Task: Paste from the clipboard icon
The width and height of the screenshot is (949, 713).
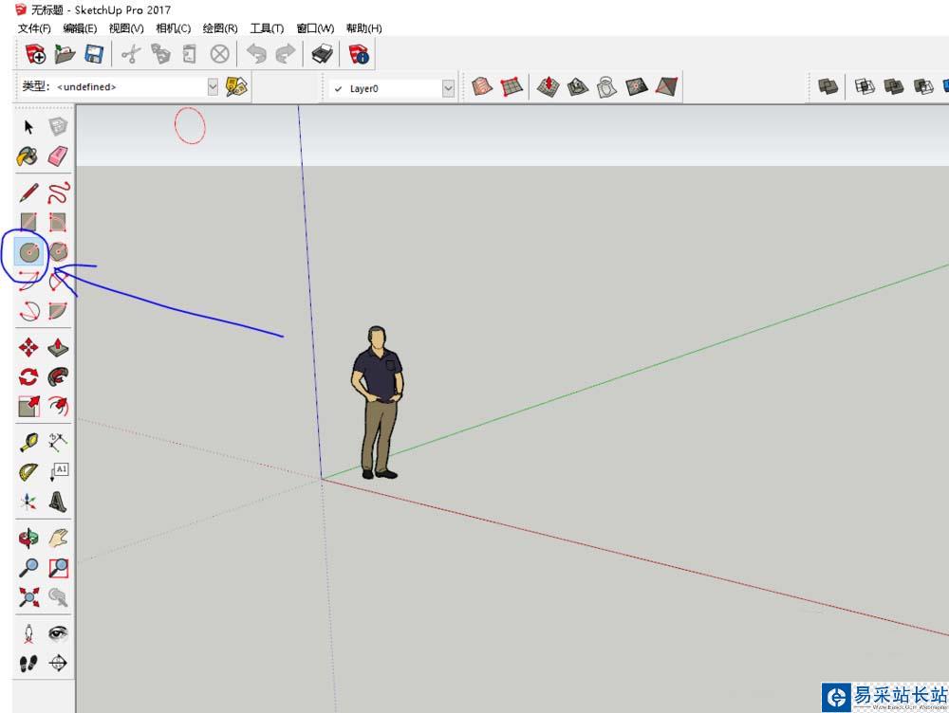Action: click(x=190, y=54)
